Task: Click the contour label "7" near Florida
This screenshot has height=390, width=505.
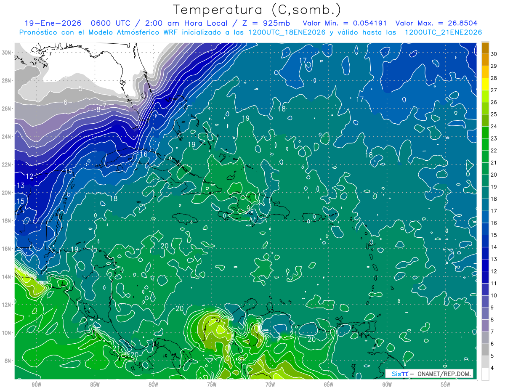Action: [x=104, y=105]
